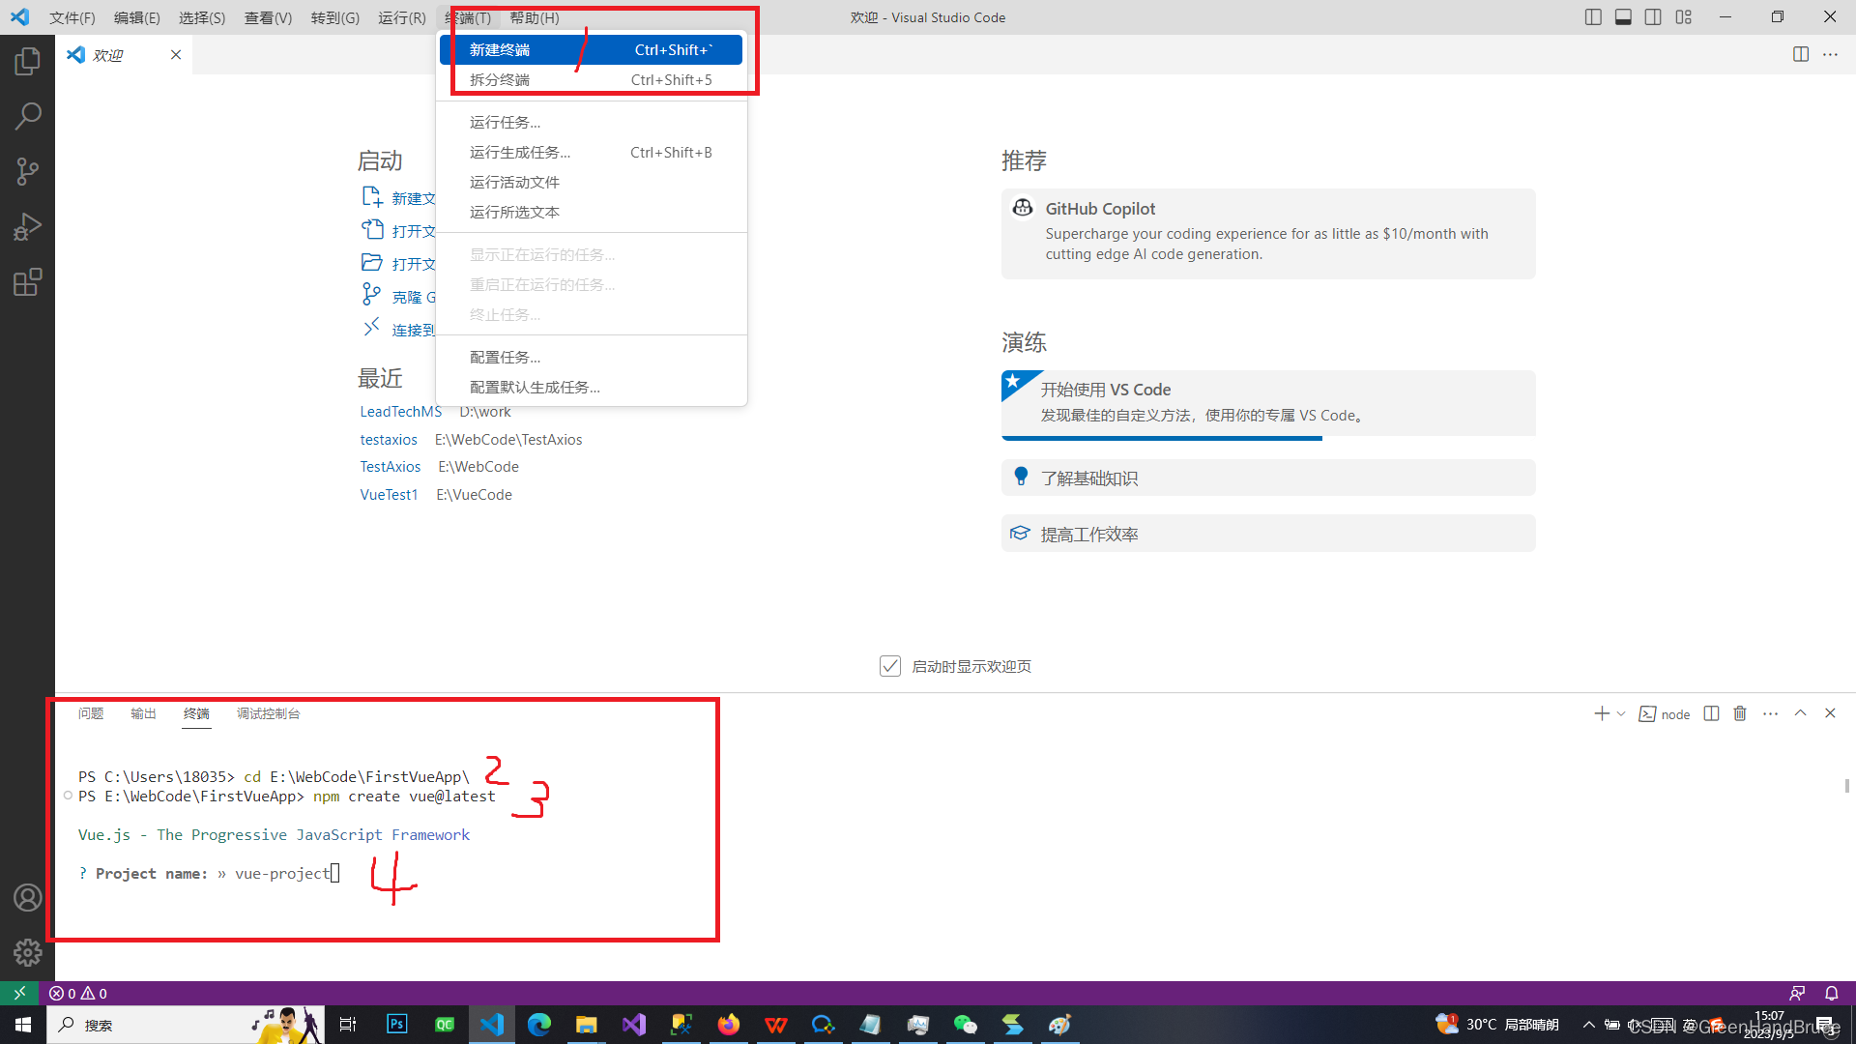
Task: Toggle panel visibility in title bar
Action: coord(1623,17)
